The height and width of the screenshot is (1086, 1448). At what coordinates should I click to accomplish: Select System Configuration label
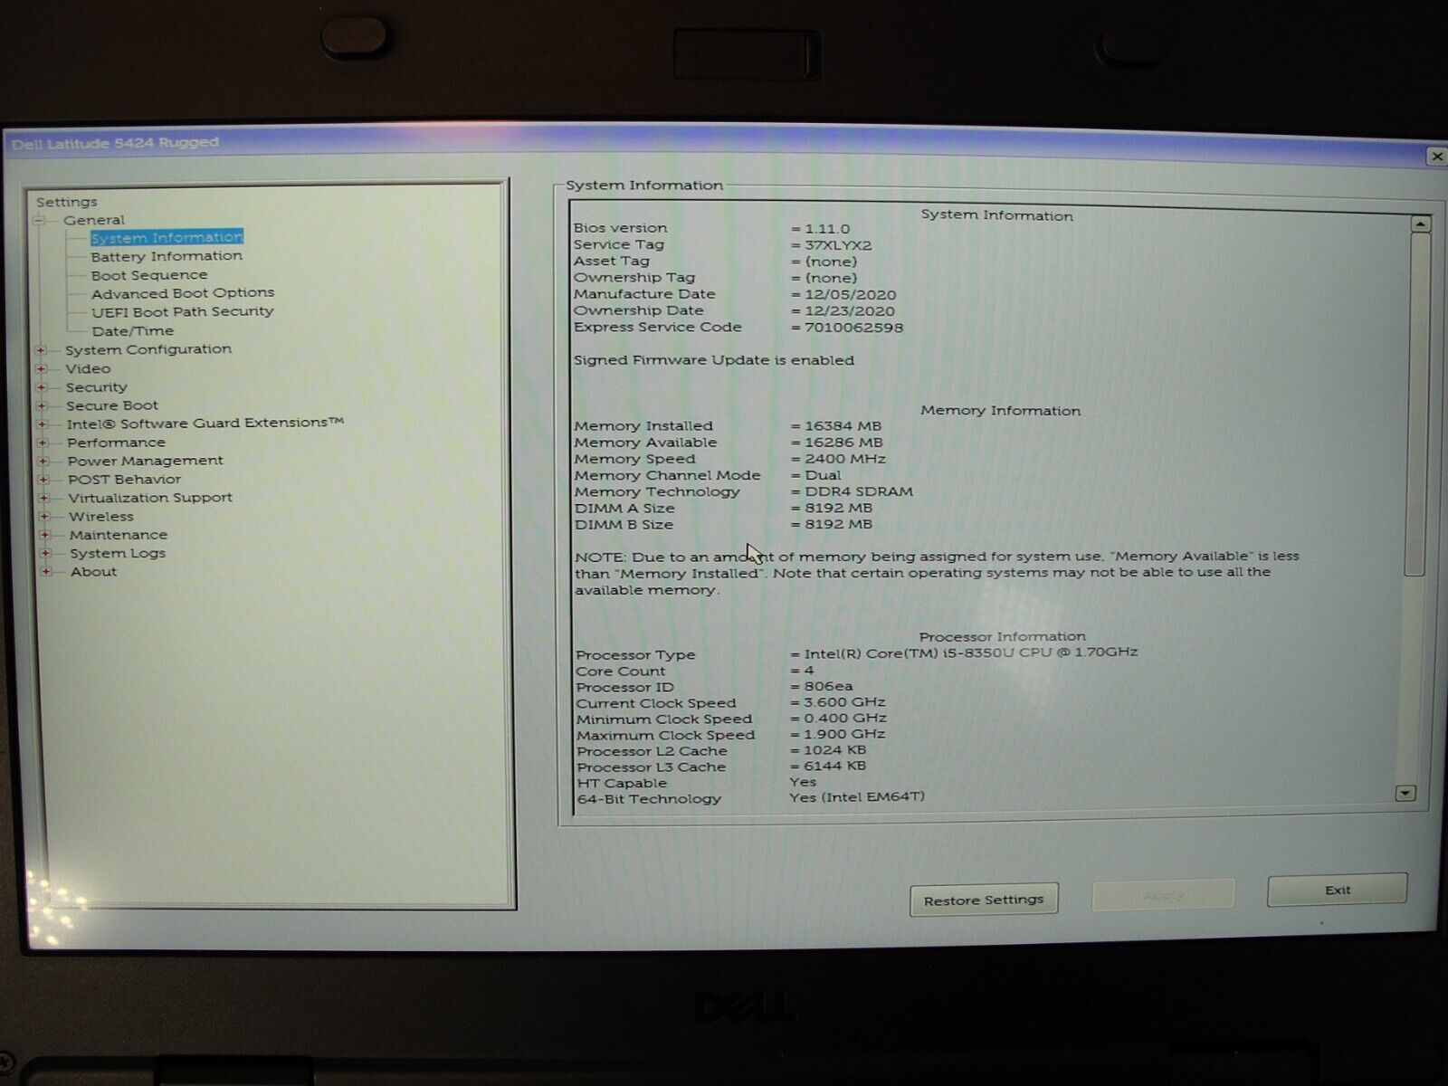(x=148, y=349)
